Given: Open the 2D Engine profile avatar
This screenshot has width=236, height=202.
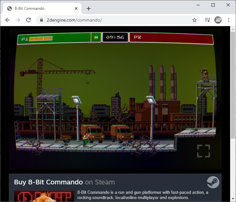Looking at the screenshot, I should (218, 20).
